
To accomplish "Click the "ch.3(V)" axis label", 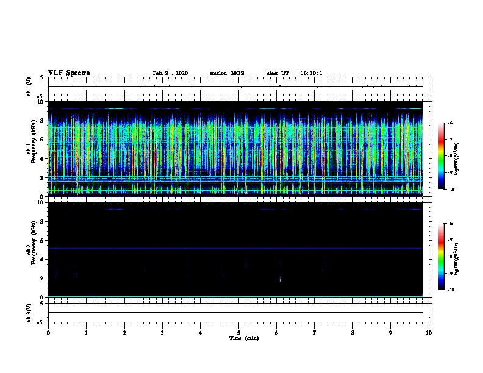I will pyautogui.click(x=29, y=313).
